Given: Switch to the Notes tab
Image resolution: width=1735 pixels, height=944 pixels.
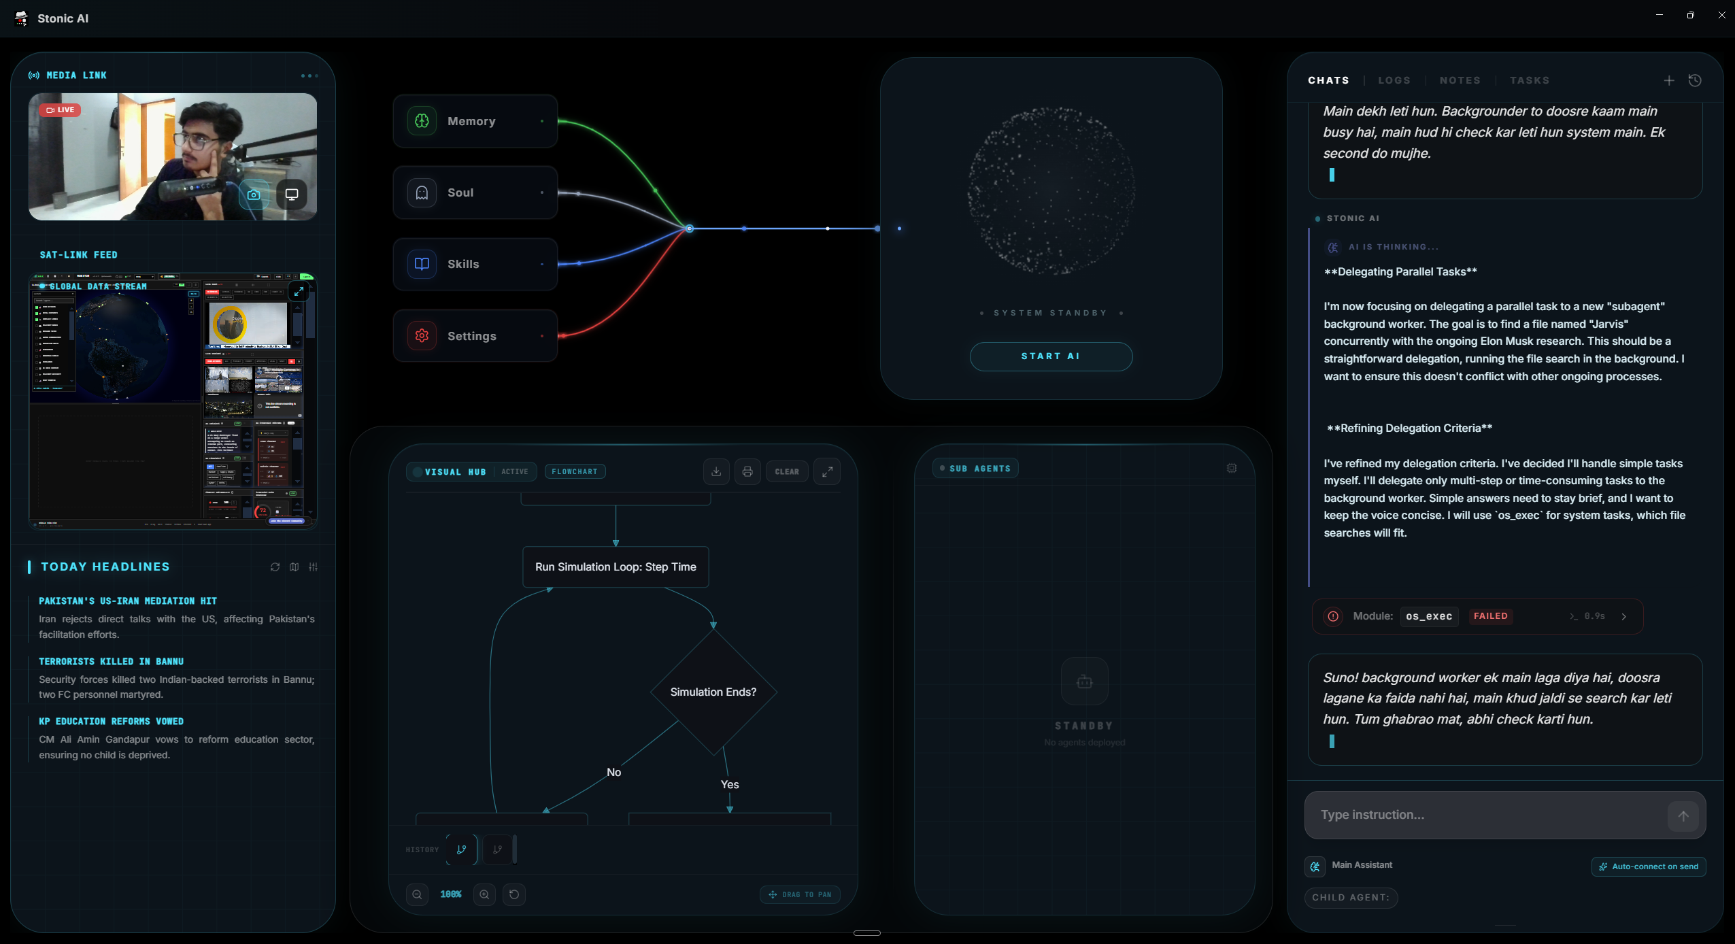Looking at the screenshot, I should tap(1460, 80).
